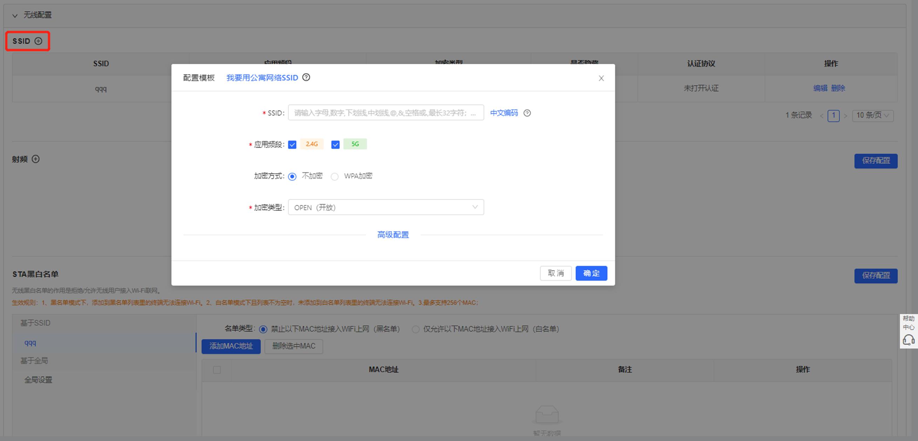918x441 pixels.
Task: Select qqq under 基于SSID
Action: click(30, 343)
